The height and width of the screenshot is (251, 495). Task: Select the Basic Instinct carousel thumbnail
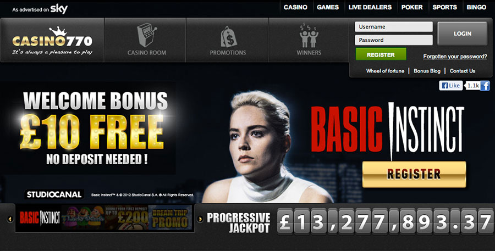(x=40, y=217)
